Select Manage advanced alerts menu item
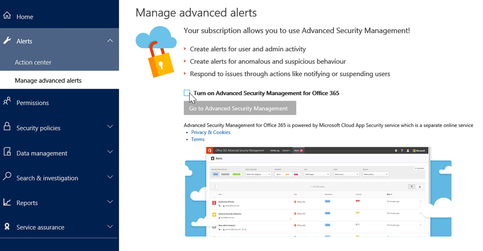This screenshot has width=483, height=251. coord(48,81)
